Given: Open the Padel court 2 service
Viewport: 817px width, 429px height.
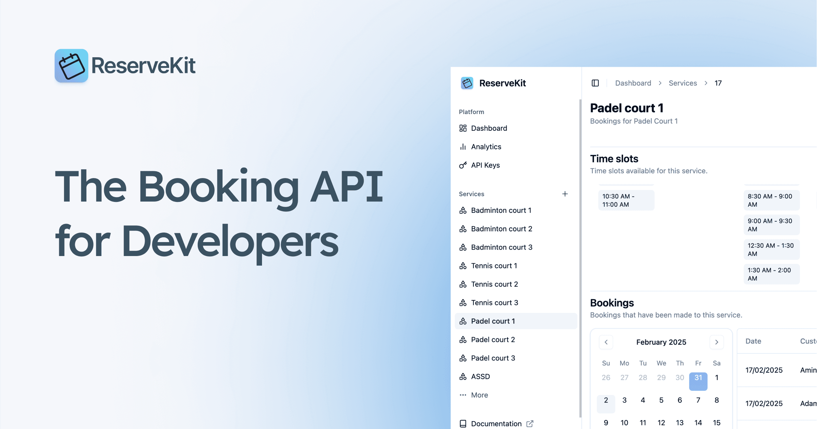Looking at the screenshot, I should [516, 339].
